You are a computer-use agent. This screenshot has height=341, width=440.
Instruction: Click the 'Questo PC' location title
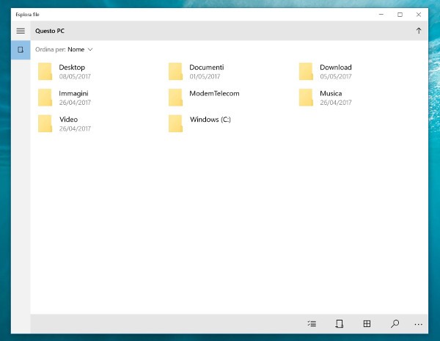[48, 31]
